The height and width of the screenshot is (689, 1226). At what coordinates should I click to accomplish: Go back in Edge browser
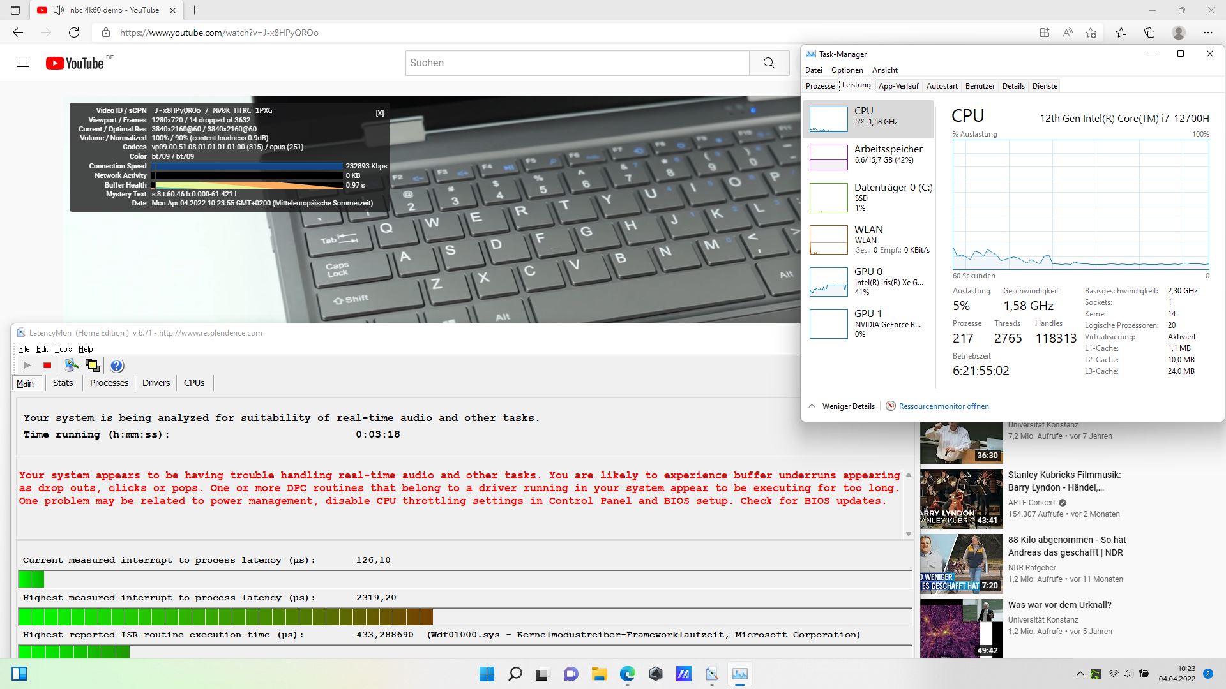click(18, 33)
